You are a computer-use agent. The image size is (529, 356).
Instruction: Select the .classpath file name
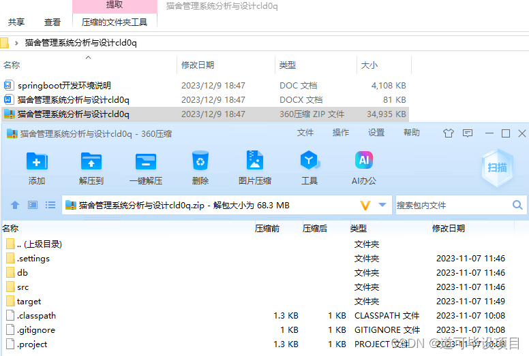click(x=36, y=316)
